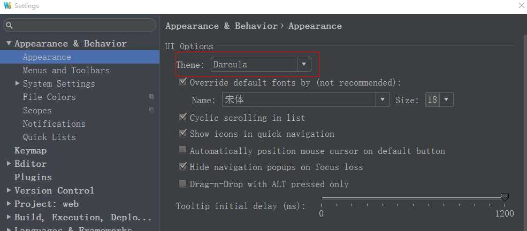Select Menus and Toolbars settings page
The height and width of the screenshot is (231, 527).
tap(66, 70)
